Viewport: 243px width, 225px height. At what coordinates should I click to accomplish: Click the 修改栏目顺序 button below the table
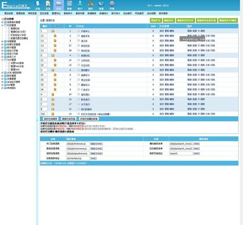pyautogui.click(x=51, y=119)
